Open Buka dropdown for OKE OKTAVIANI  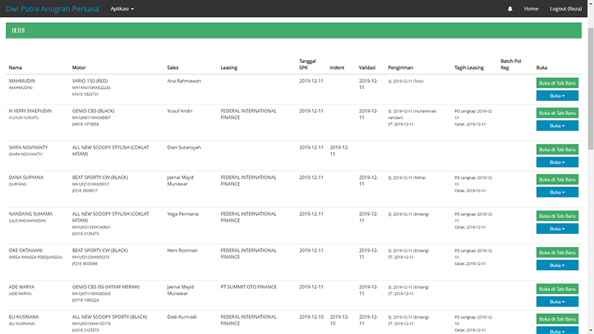click(558, 265)
